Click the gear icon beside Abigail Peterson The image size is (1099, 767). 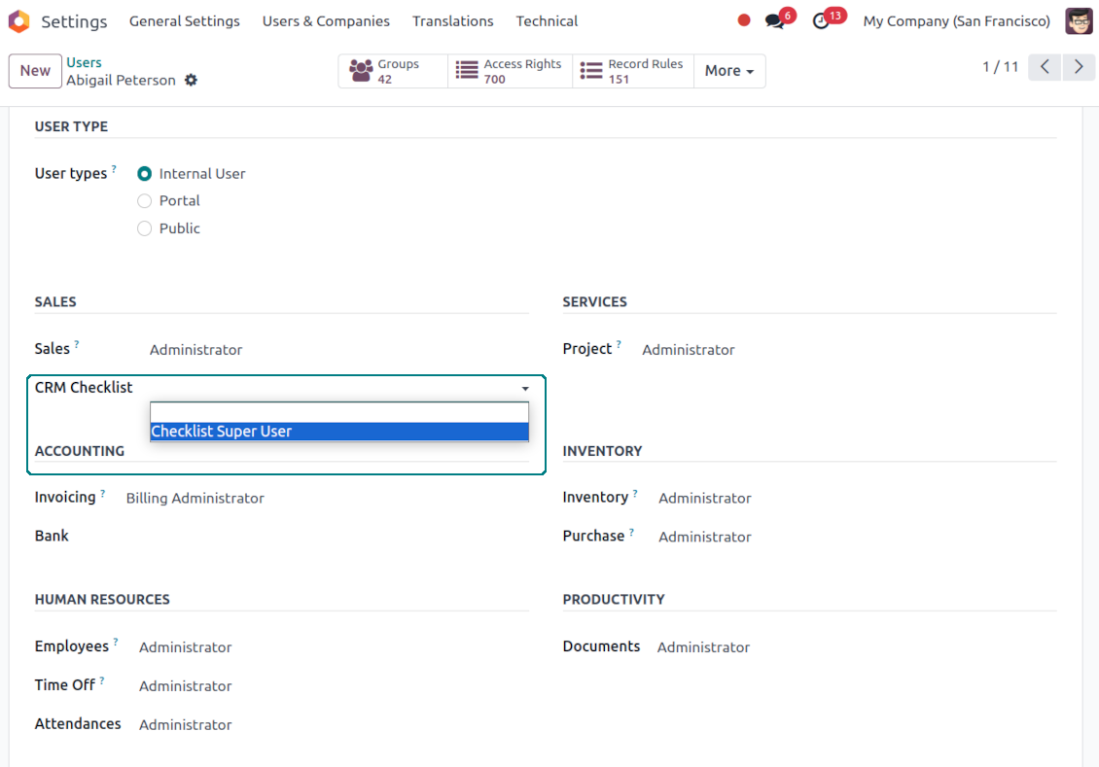[x=191, y=81]
